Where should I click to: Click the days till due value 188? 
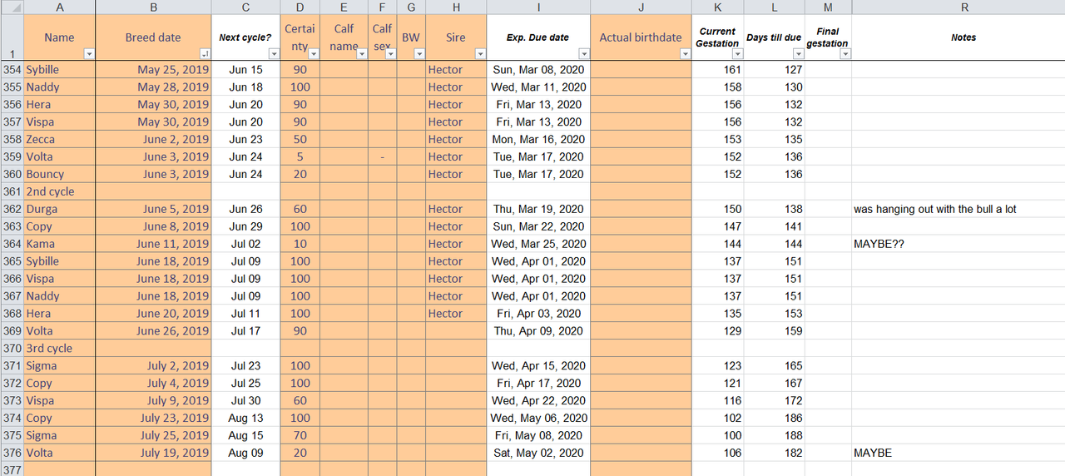(x=774, y=436)
